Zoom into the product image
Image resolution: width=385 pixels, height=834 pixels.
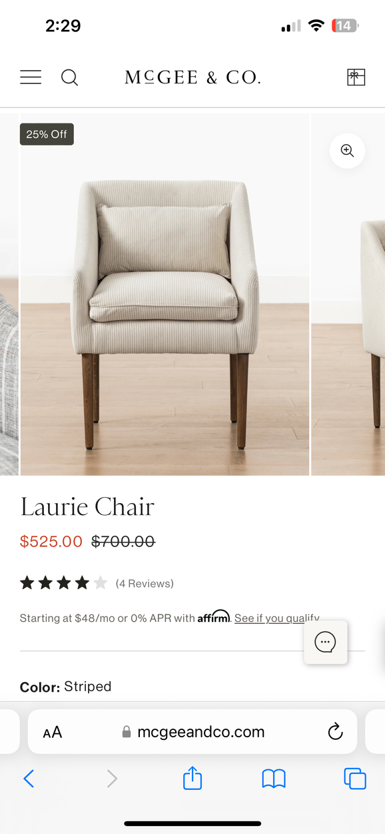click(347, 151)
